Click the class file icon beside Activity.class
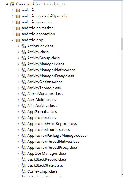 24,52
